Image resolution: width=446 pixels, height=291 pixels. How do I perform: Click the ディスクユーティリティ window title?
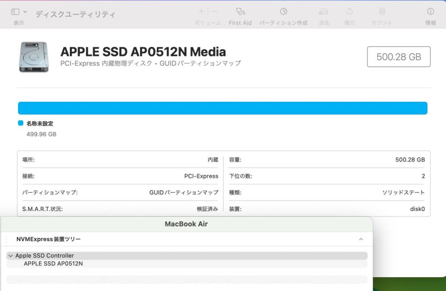pos(75,14)
